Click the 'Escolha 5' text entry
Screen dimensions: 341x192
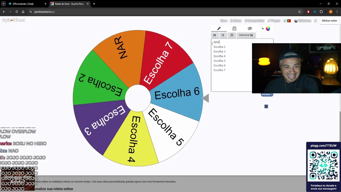220,61
